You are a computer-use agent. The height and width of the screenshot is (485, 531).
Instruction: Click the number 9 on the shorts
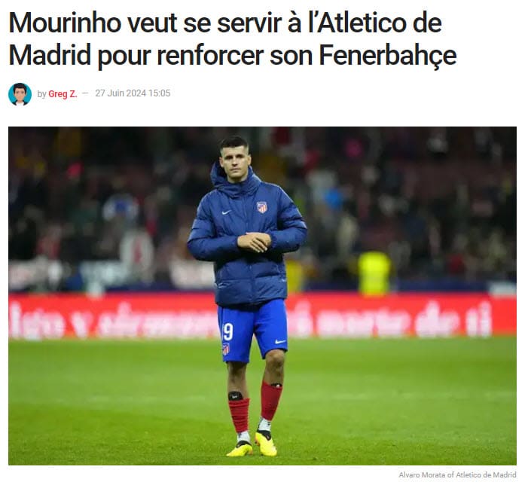pyautogui.click(x=228, y=331)
